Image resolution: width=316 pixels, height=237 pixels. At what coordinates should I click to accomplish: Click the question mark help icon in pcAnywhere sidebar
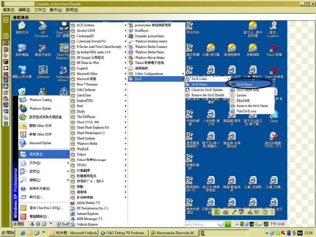[x=6, y=36]
